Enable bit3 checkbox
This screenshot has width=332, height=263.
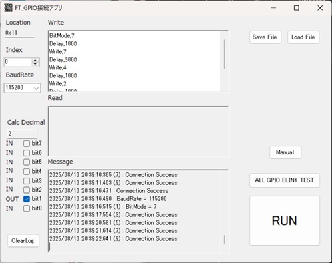click(x=27, y=180)
